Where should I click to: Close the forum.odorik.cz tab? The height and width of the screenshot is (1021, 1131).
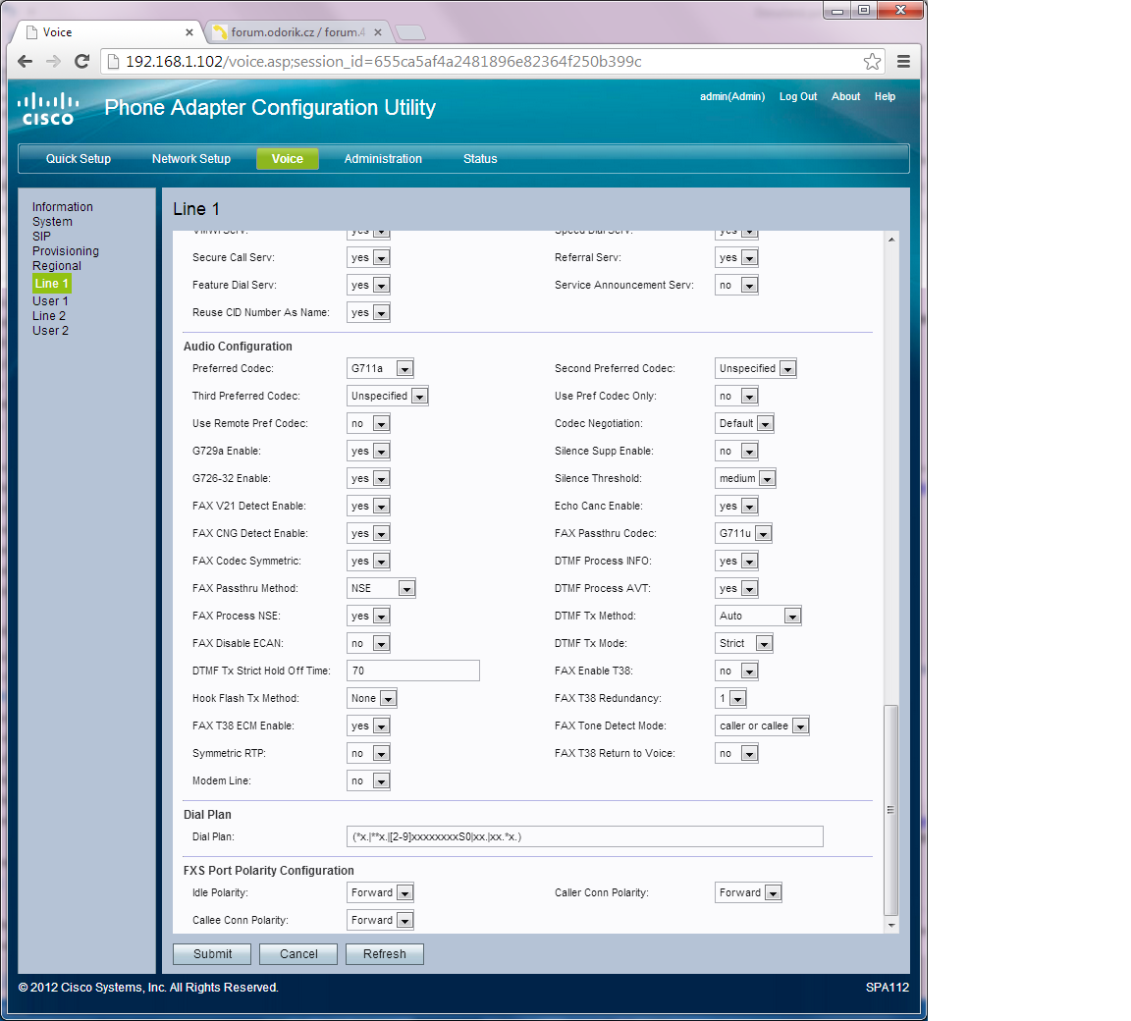(x=378, y=32)
